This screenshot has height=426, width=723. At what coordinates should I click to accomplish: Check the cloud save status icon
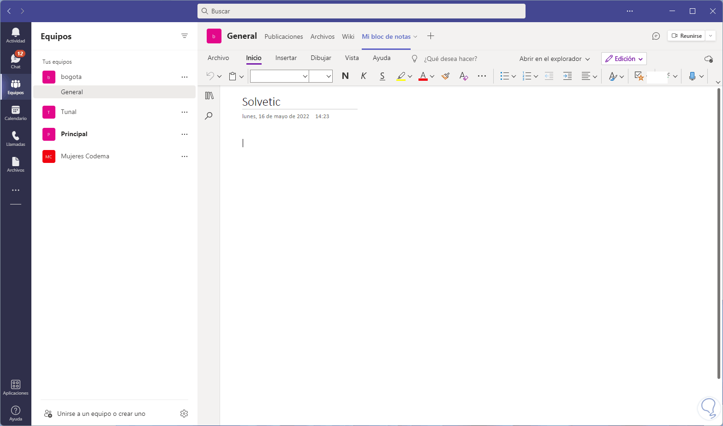tap(709, 59)
